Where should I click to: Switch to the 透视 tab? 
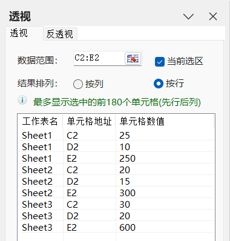(19, 33)
